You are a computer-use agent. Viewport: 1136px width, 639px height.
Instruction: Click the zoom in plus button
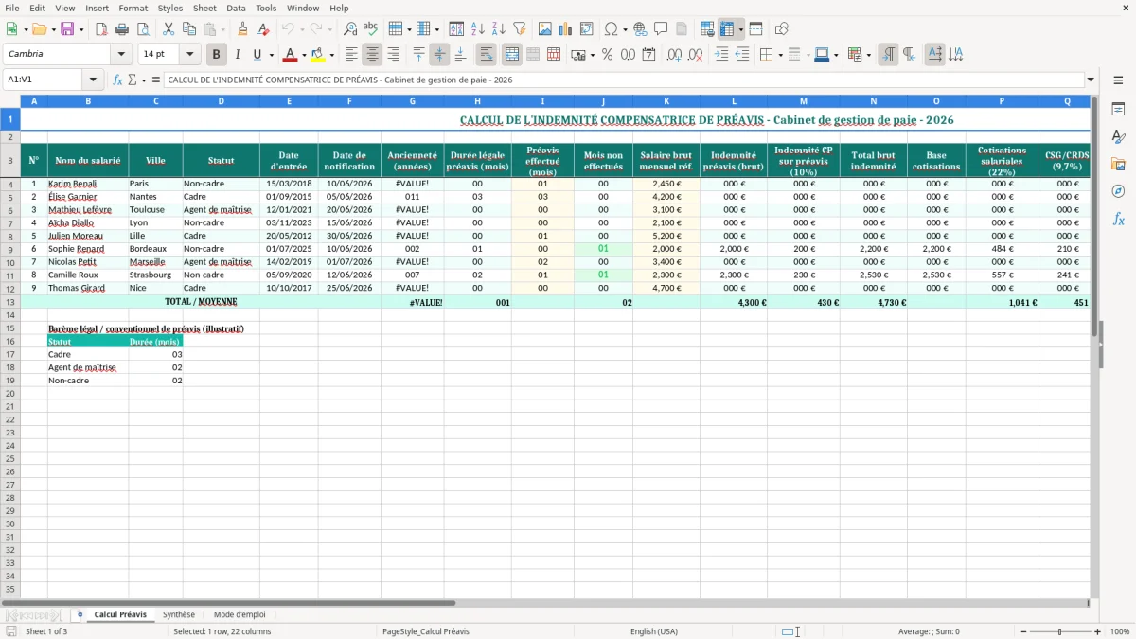(x=1098, y=631)
